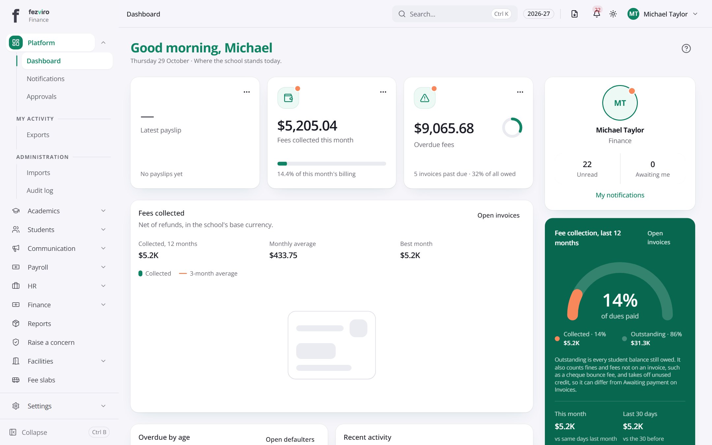The image size is (712, 445).
Task: Open the help question mark icon
Action: pos(686,48)
